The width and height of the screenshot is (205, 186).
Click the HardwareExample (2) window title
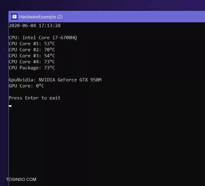point(41,17)
